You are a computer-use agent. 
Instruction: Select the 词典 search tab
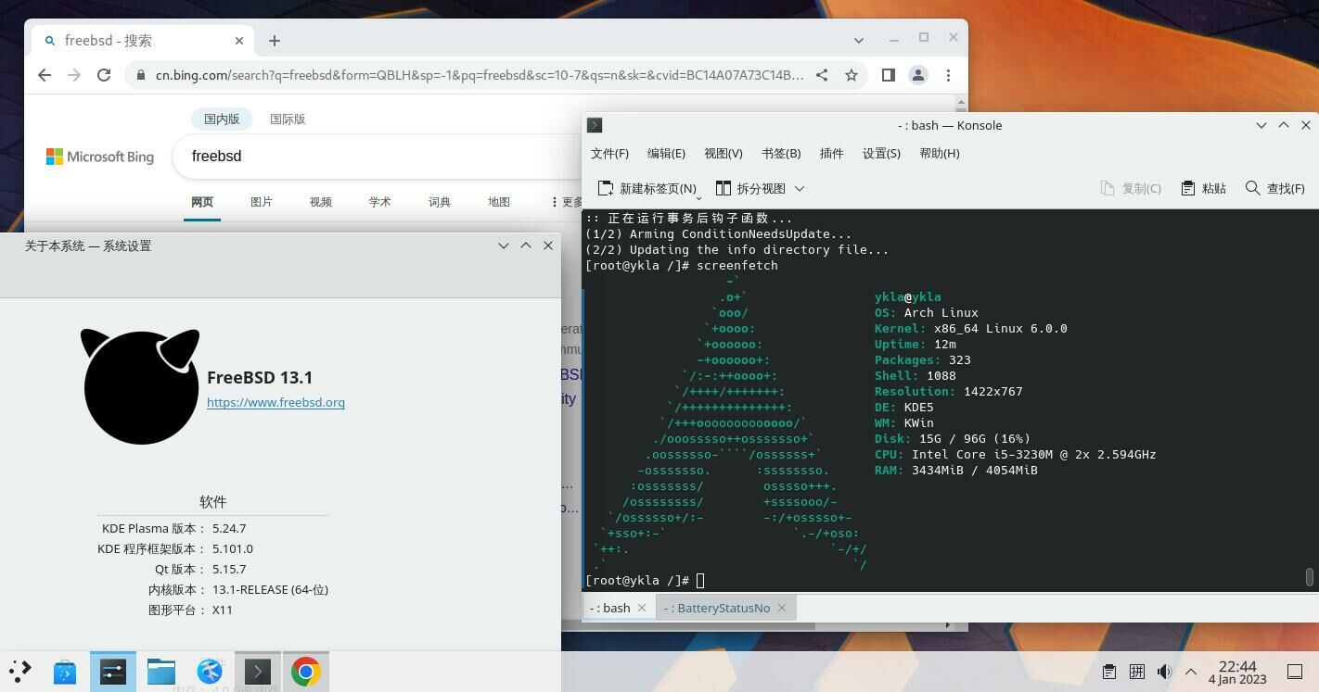(440, 202)
